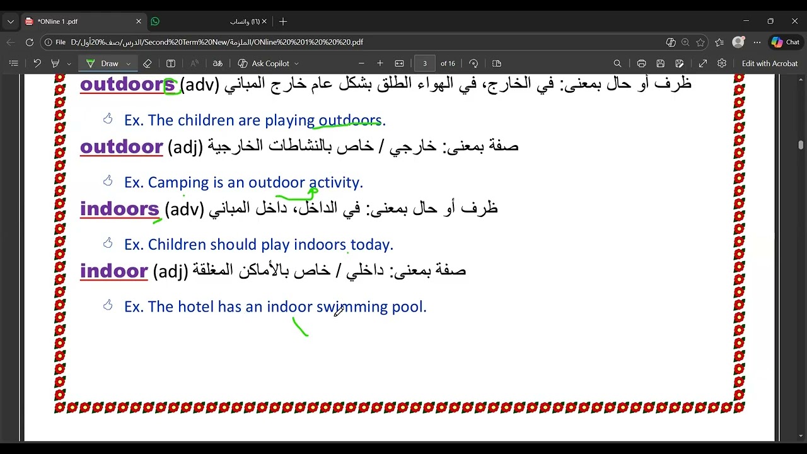Click Copilot icon inside address bar
Viewport: 807px width, 454px height.
coord(671,42)
